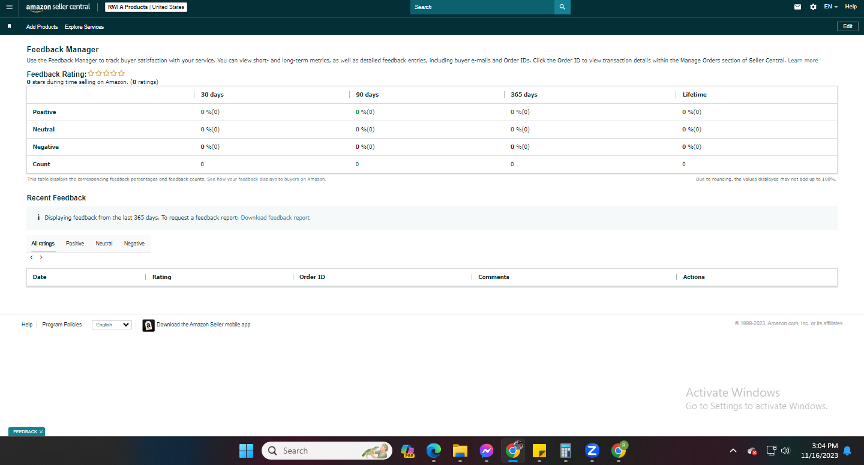Click the cloud sync error tray icon
This screenshot has height=465, width=864.
click(x=752, y=451)
